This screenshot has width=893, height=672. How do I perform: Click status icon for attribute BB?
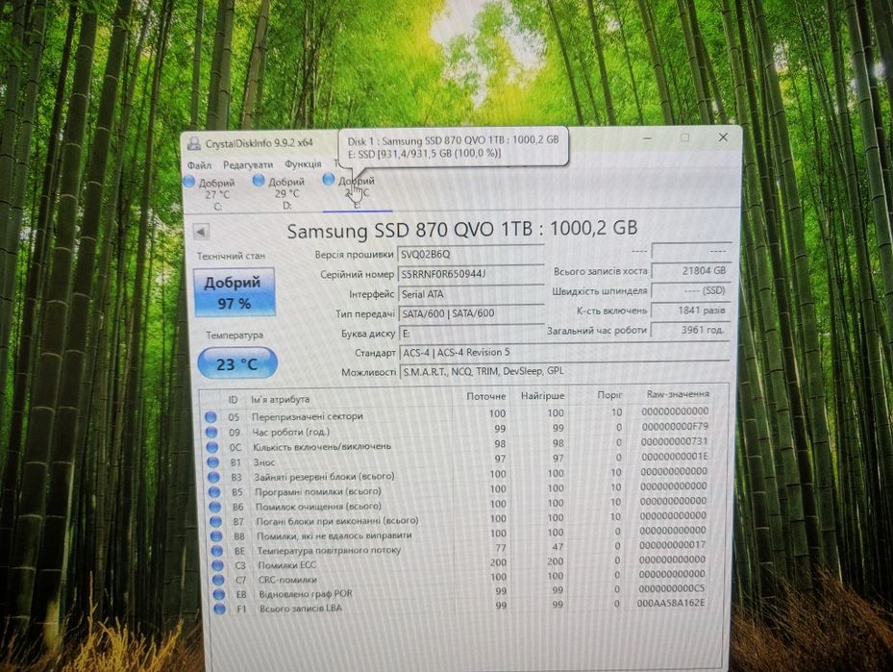216,535
